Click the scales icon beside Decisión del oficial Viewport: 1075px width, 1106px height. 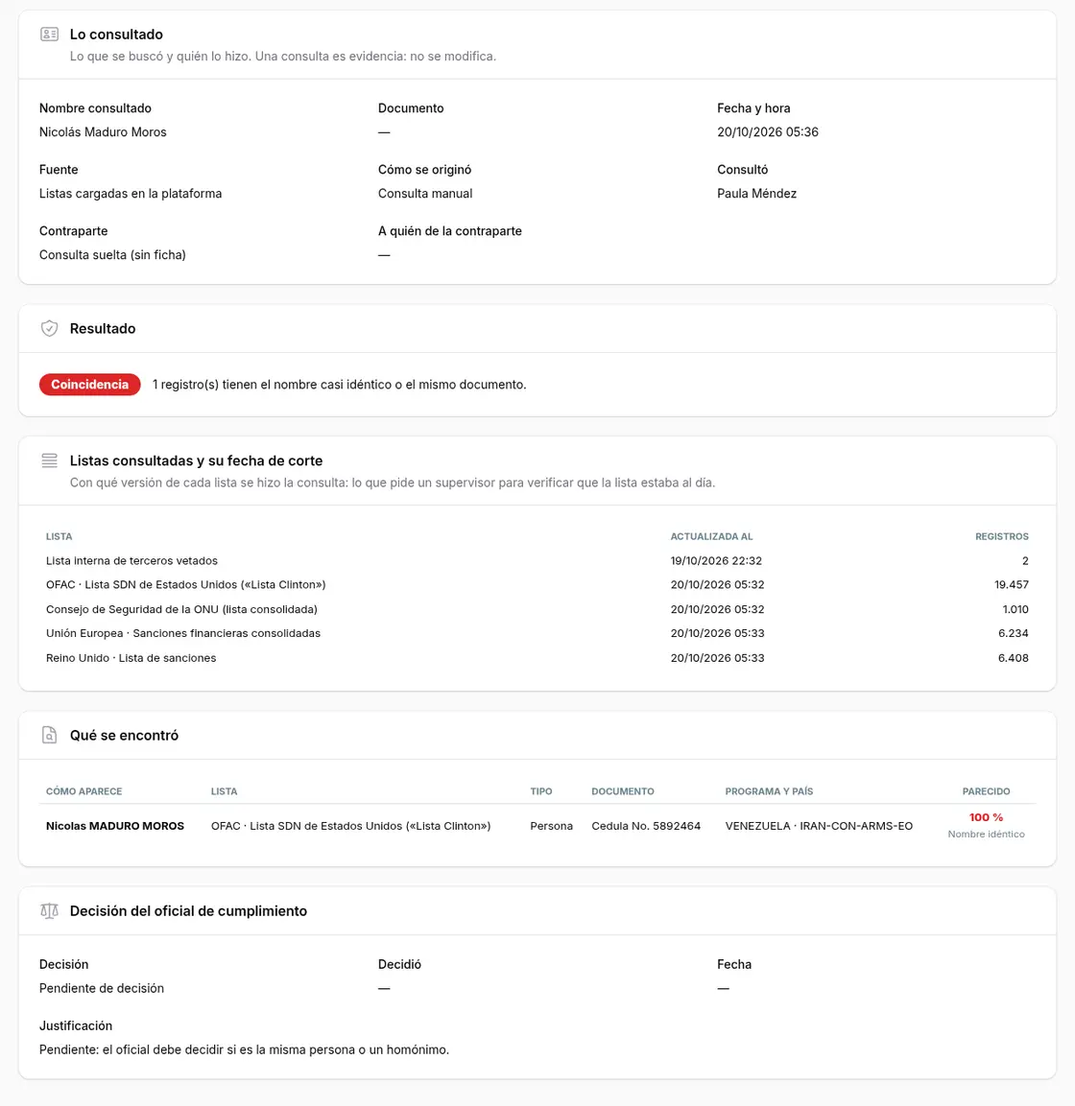point(49,910)
